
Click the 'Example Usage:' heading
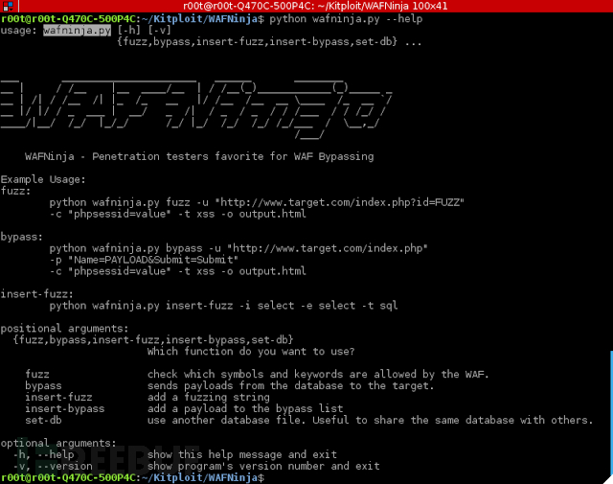pos(43,179)
